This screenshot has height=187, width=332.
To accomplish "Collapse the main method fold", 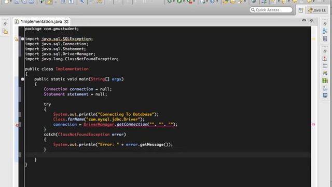I will coord(23,79).
